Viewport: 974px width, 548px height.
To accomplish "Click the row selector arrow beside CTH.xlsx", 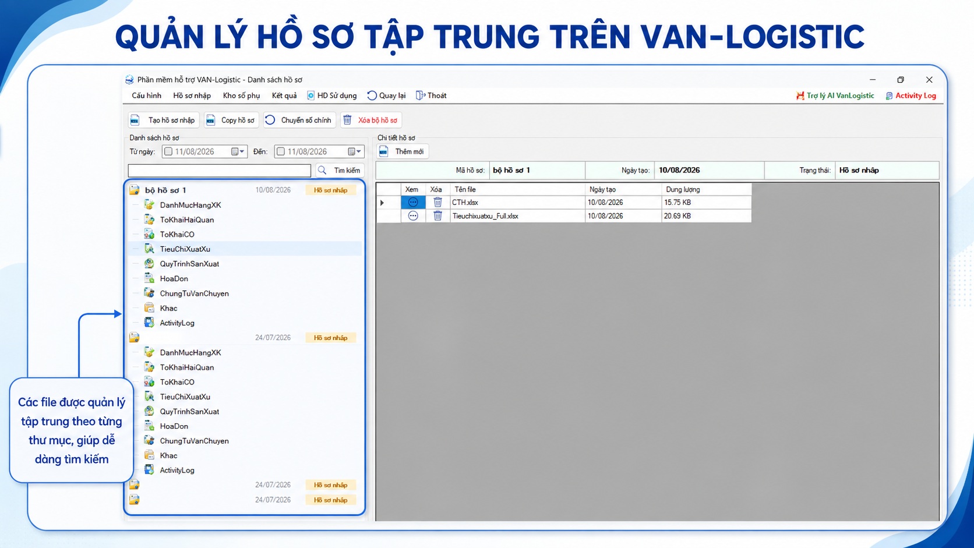I will [382, 203].
